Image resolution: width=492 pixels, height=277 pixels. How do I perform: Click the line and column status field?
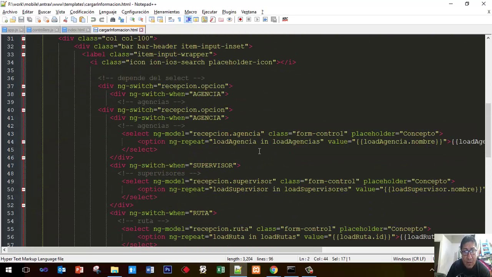coord(325,259)
